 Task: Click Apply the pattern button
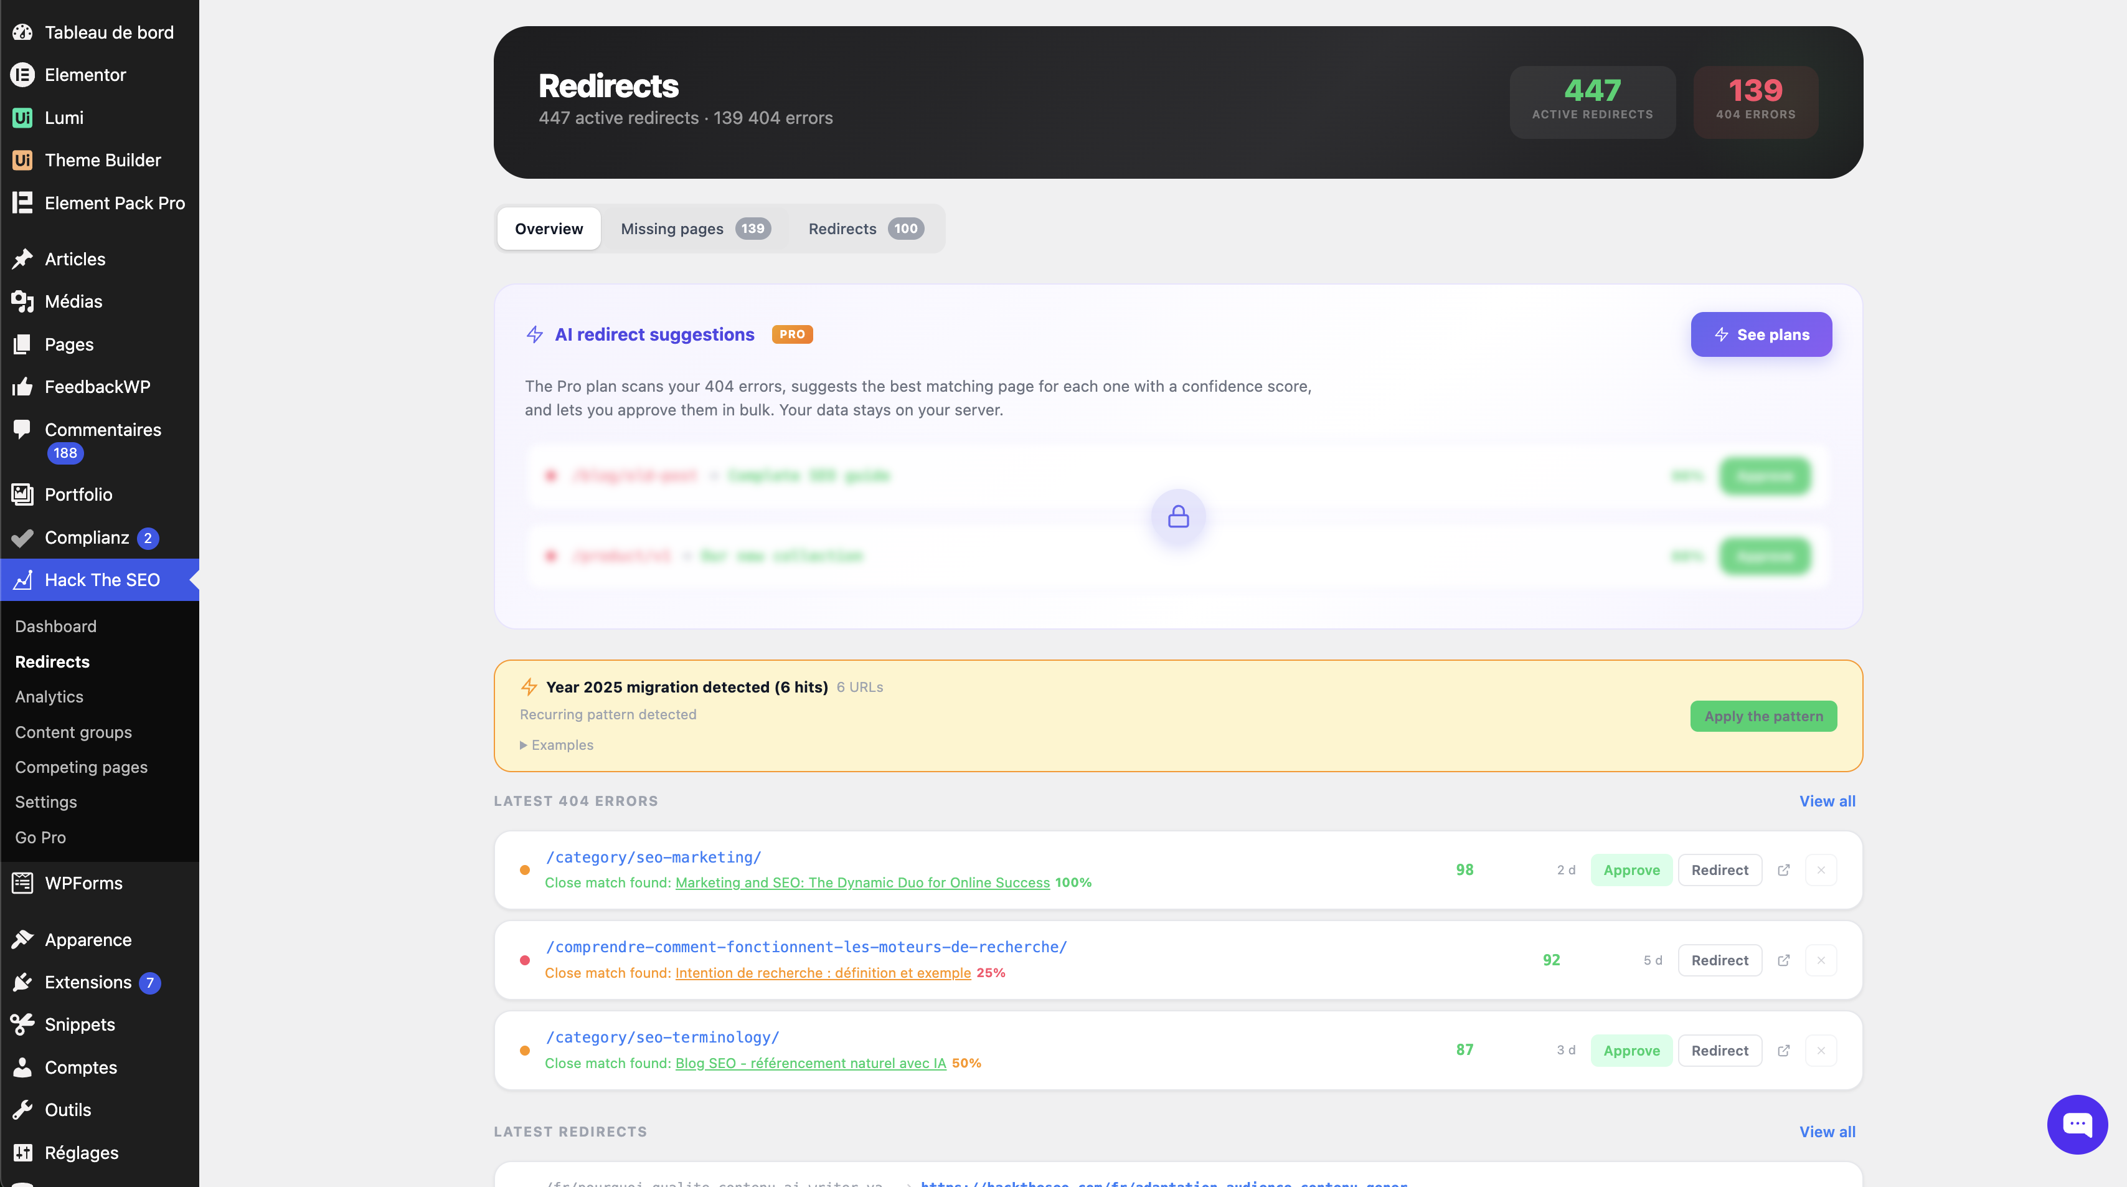[x=1764, y=716]
